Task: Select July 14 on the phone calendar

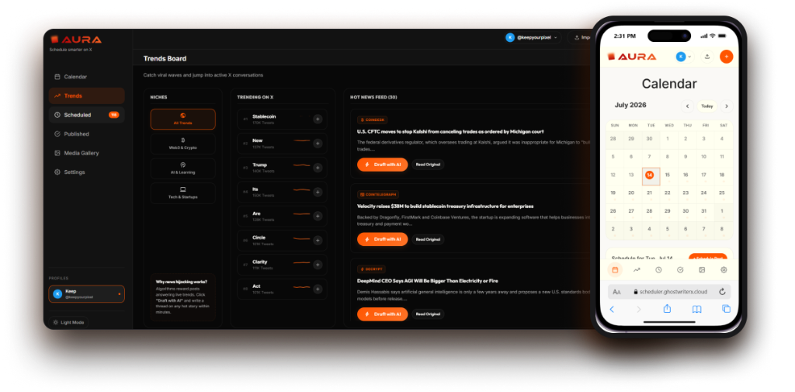Action: [650, 176]
